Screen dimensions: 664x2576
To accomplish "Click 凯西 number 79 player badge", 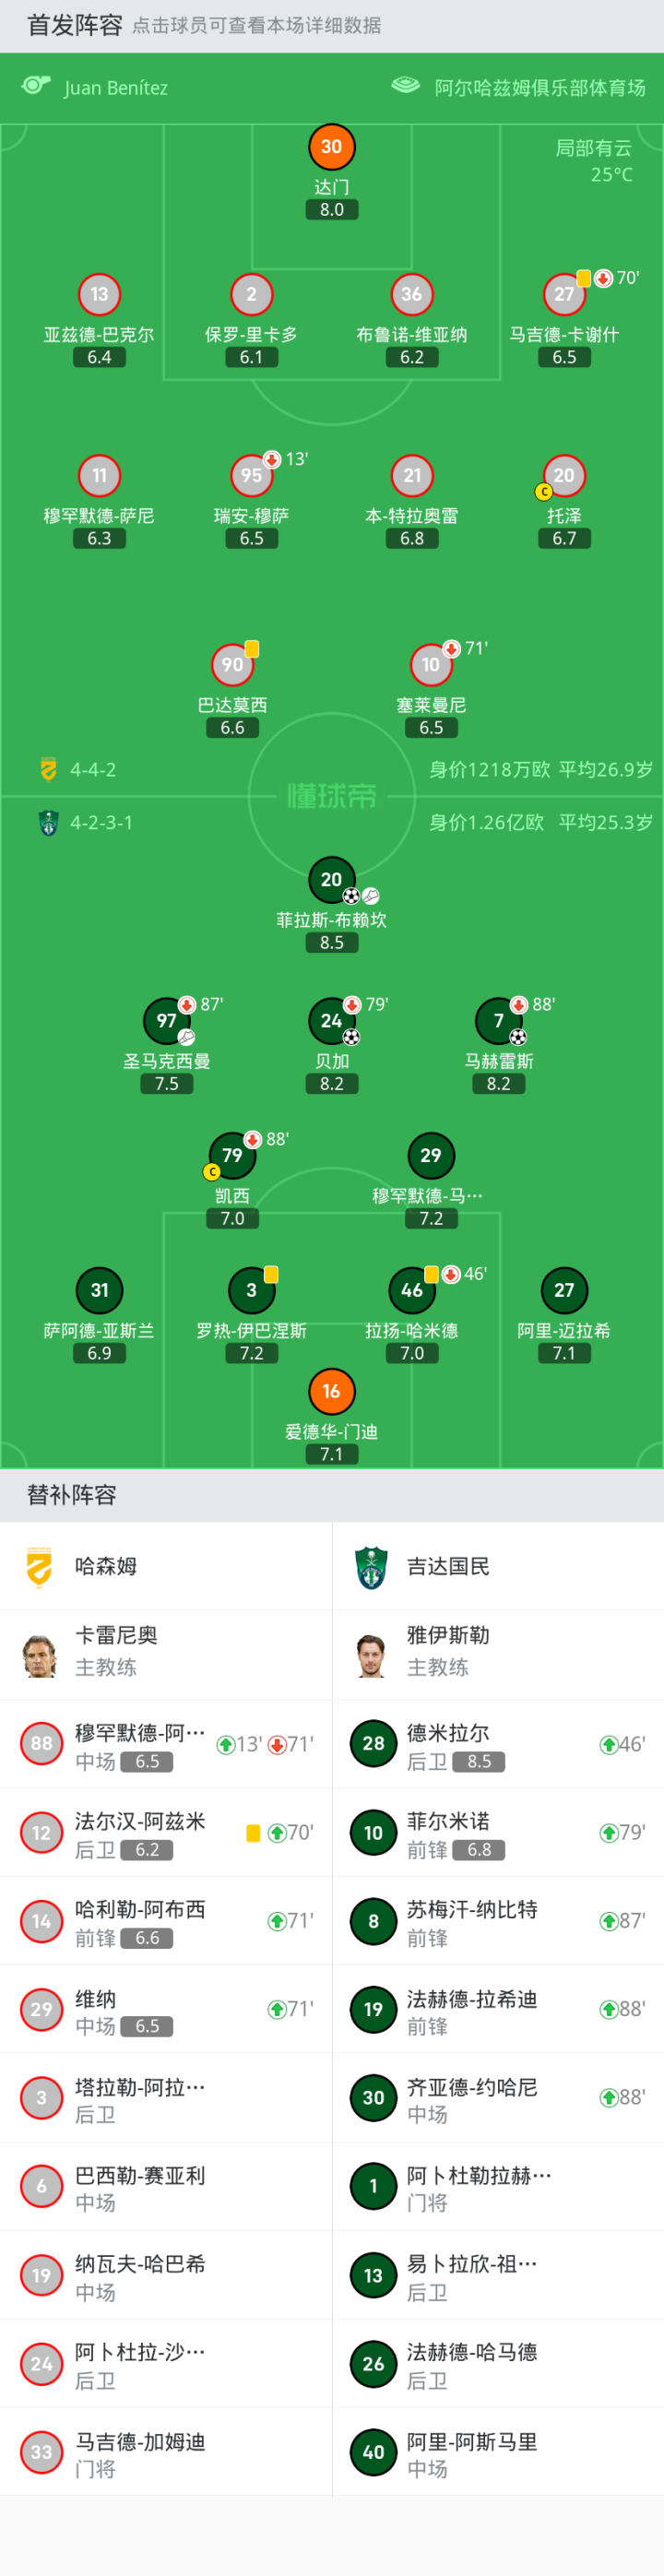I will [232, 1155].
